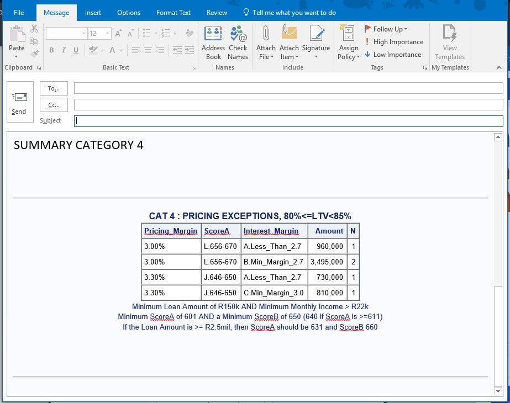Image resolution: width=510 pixels, height=403 pixels.
Task: Open the Format Text tab
Action: coord(173,13)
